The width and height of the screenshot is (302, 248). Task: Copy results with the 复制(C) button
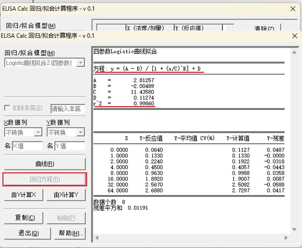coord(24,218)
